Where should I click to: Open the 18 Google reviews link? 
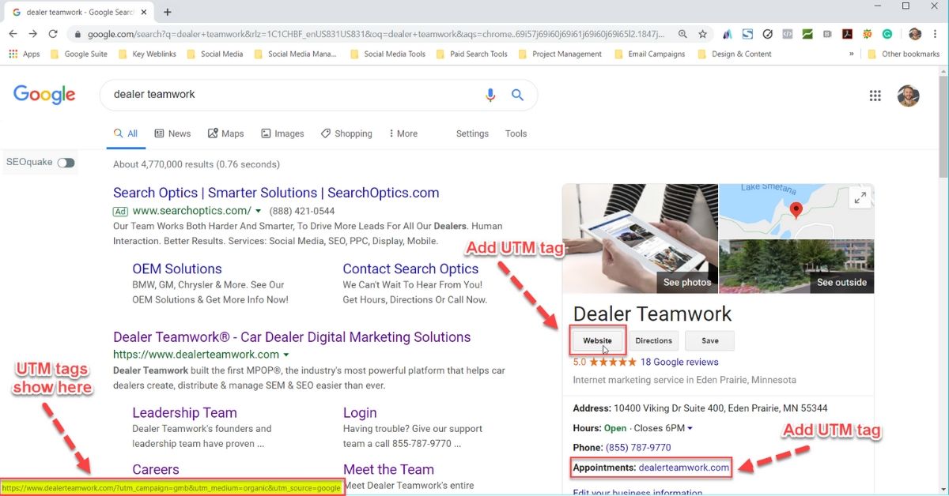[x=680, y=362]
